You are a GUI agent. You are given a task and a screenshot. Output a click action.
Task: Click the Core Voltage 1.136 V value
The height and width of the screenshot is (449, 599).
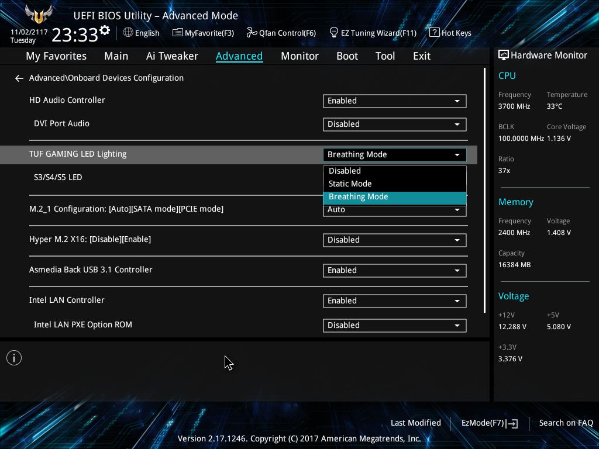(559, 139)
